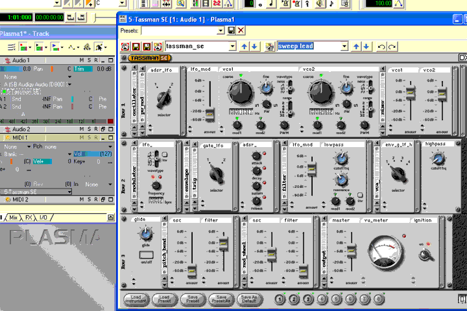Delete the plugin preset with red X
The image size is (467, 311).
[241, 30]
